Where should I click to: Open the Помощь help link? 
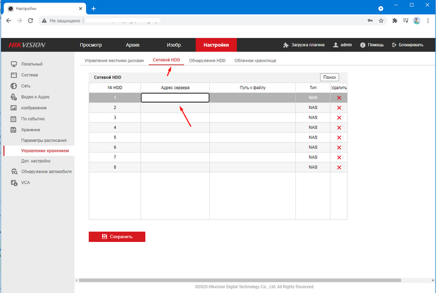pyautogui.click(x=372, y=45)
